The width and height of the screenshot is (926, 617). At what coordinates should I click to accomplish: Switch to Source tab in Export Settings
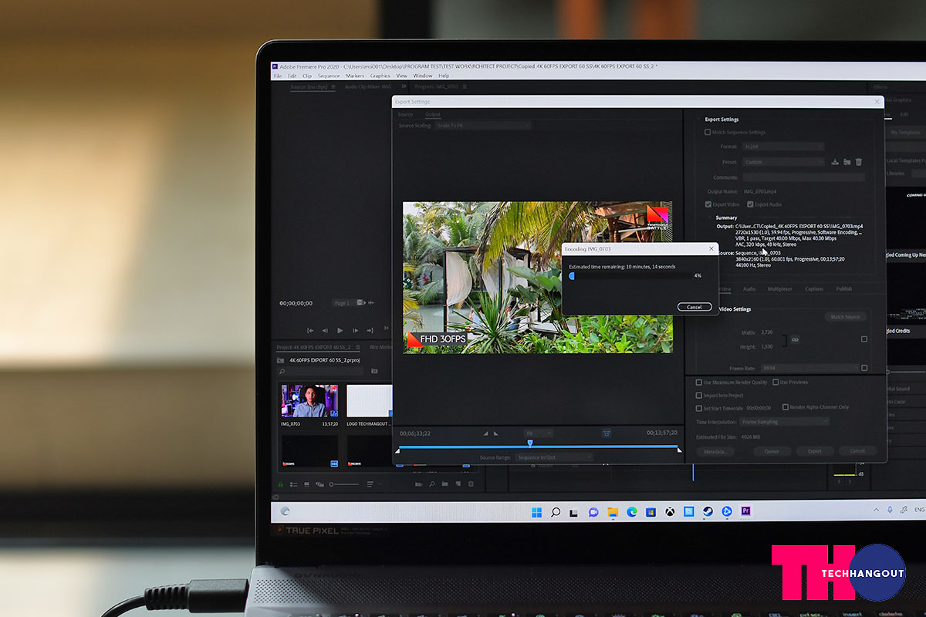click(x=405, y=114)
